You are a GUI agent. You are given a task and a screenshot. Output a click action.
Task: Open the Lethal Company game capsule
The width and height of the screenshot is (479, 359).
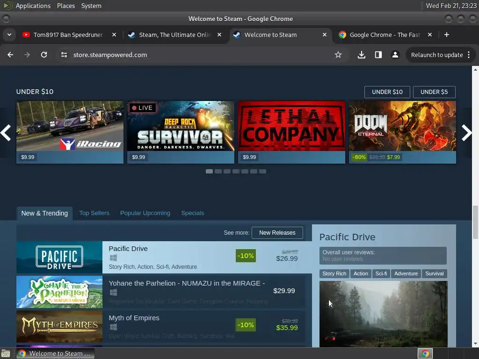(x=292, y=132)
